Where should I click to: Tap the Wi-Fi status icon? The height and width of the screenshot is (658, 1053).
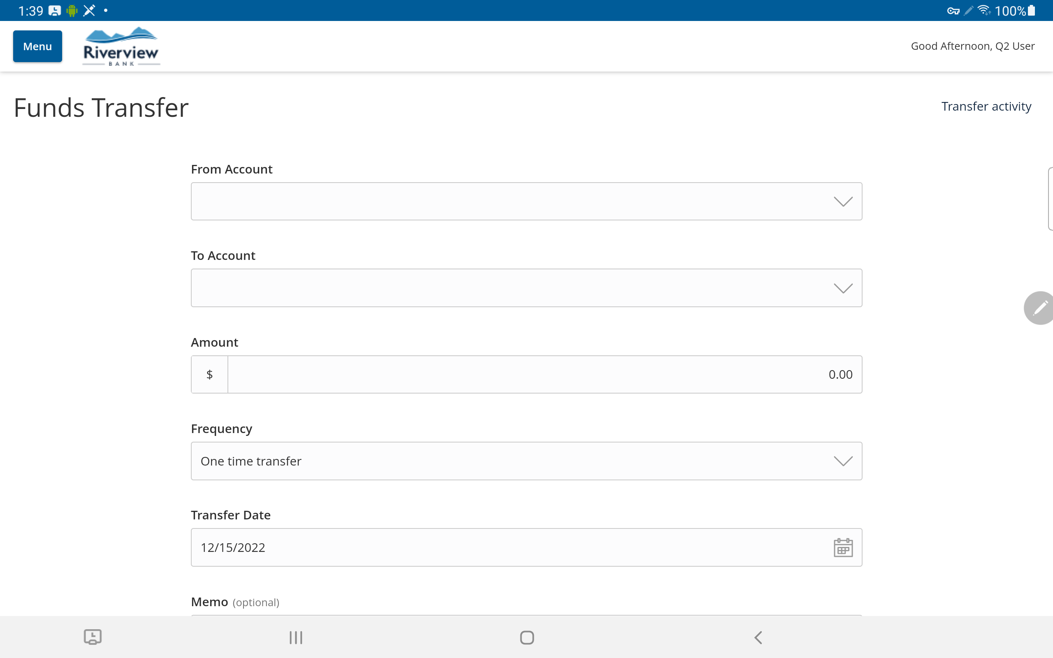[x=983, y=10]
